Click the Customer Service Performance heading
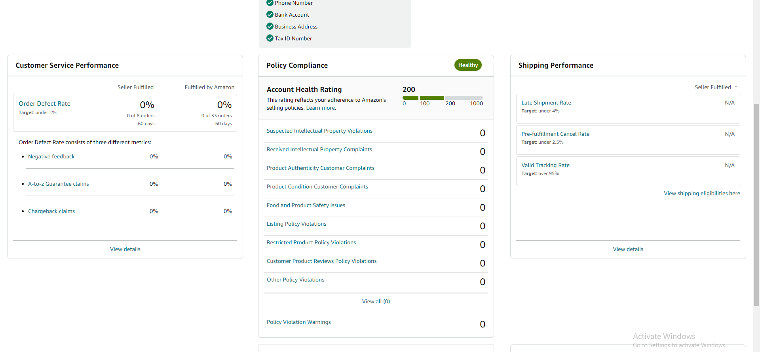Image resolution: width=760 pixels, height=352 pixels. point(67,65)
